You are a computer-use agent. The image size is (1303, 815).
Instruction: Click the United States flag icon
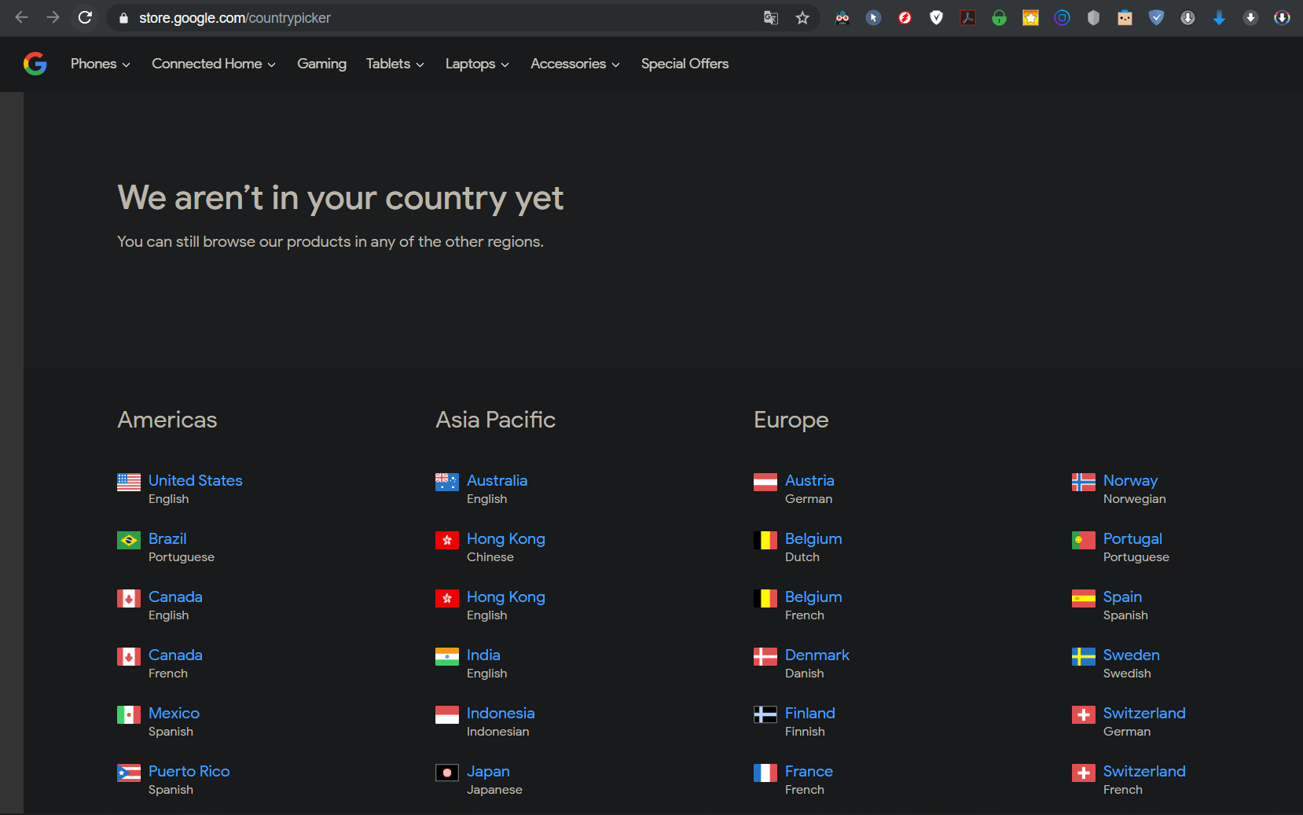pos(129,482)
